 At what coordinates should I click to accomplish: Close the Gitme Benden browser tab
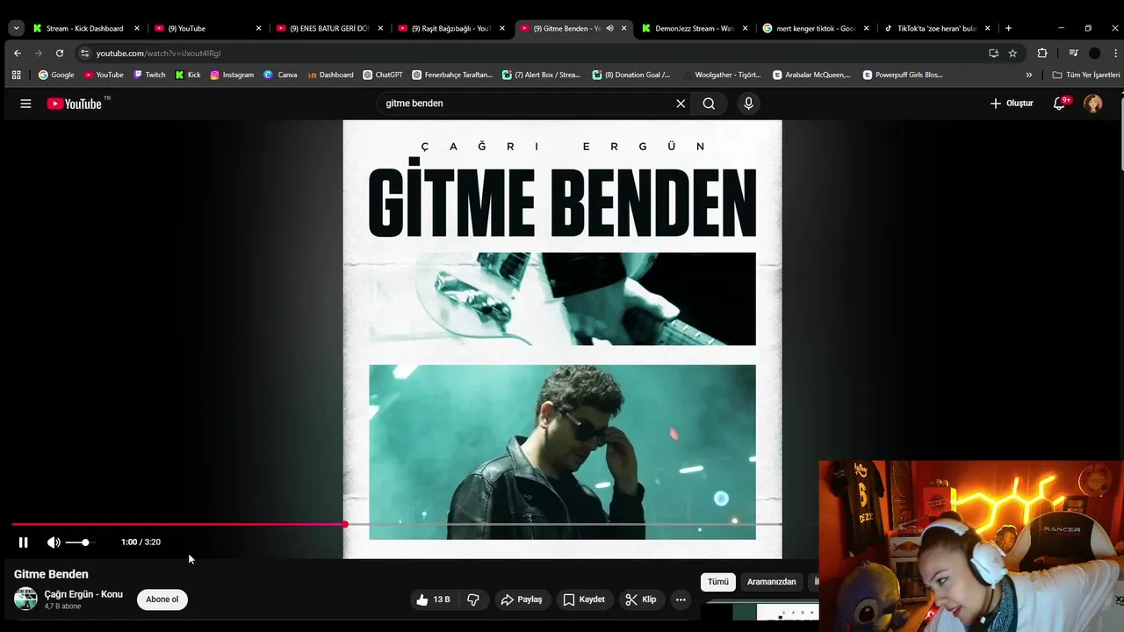(624, 28)
